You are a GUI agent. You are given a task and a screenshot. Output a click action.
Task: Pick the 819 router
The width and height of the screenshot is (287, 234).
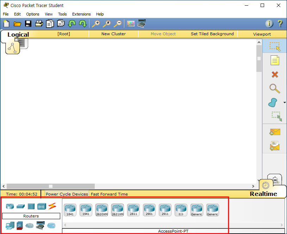[181, 210]
